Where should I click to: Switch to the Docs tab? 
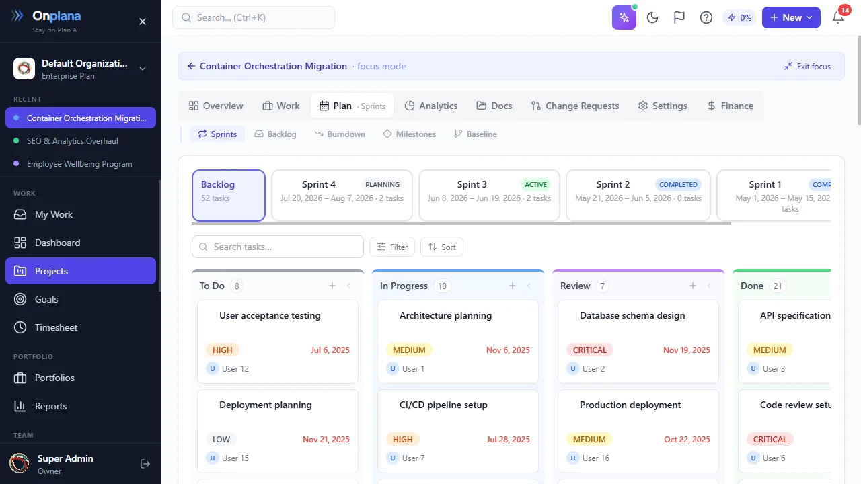point(494,106)
